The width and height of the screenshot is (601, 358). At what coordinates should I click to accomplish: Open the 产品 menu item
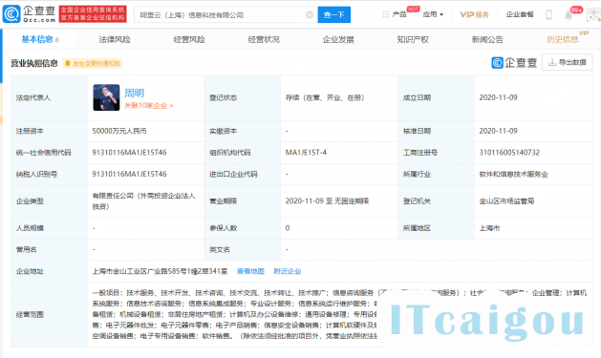[x=399, y=14]
